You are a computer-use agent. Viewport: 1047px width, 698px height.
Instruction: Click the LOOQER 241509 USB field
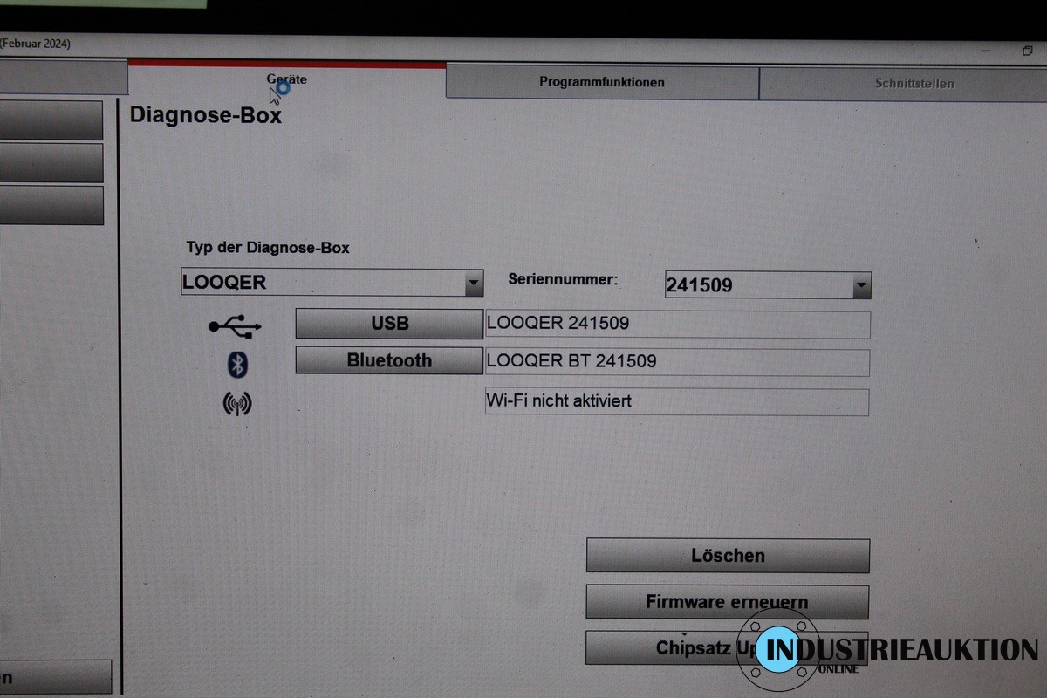tap(678, 325)
